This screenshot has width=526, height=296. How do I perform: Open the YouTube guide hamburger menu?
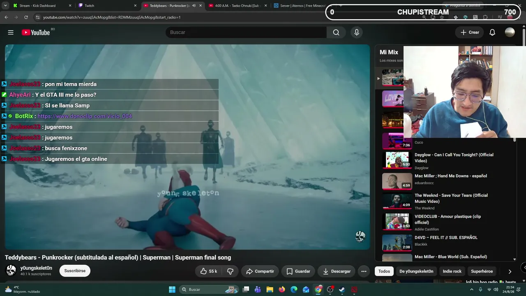point(11,32)
